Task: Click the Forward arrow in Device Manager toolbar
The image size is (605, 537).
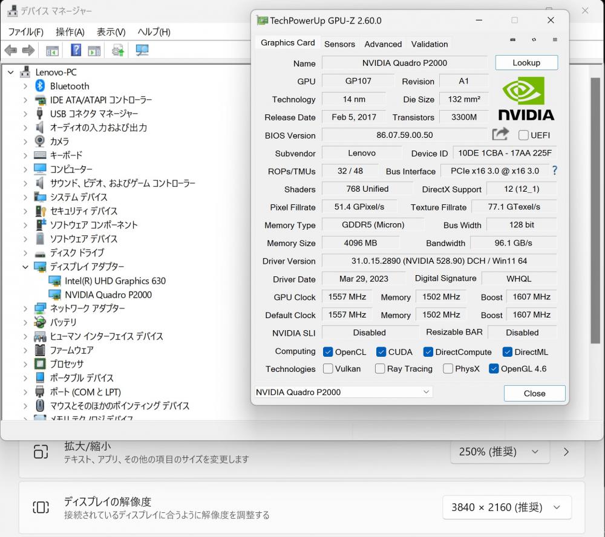Action: [x=28, y=50]
